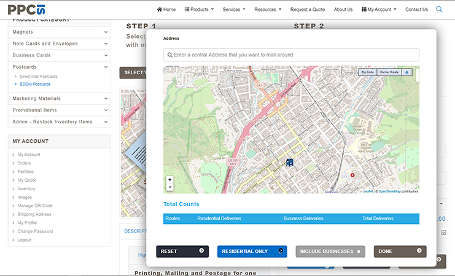The height and width of the screenshot is (276, 455).
Task: Expand Admin - Restock Inventory Items category
Action: point(59,122)
